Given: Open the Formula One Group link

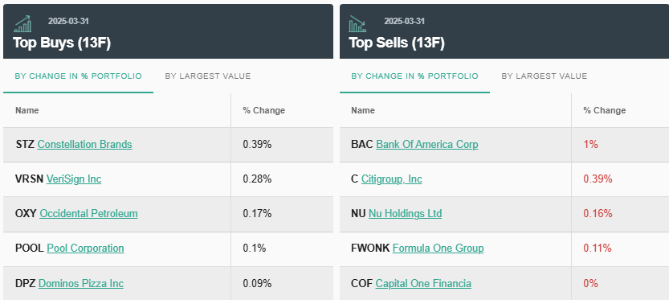Looking at the screenshot, I should point(439,249).
